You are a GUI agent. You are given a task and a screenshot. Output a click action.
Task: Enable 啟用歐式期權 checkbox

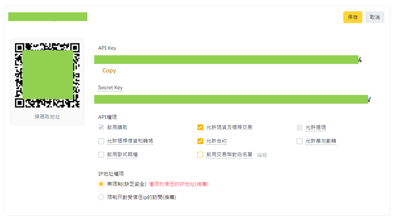(101, 155)
